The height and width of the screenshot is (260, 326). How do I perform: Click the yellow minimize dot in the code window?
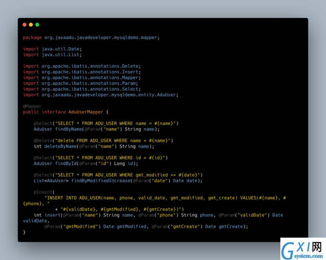point(31,25)
